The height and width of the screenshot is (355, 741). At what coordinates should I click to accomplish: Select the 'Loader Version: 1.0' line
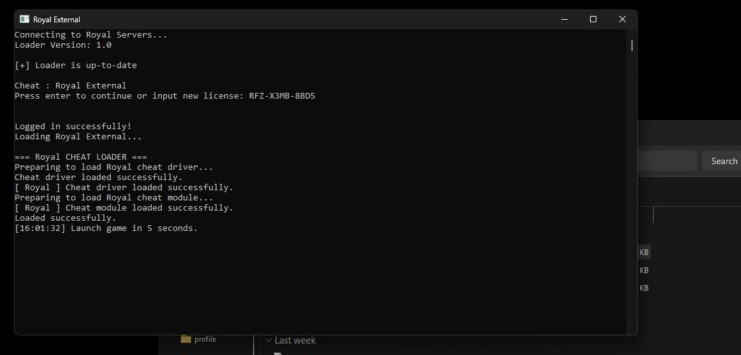(63, 45)
